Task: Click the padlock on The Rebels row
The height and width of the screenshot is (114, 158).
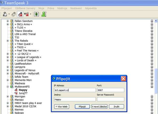Action: click(152, 41)
